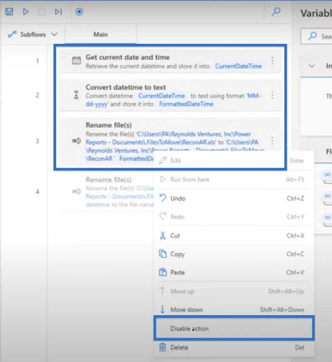Open more options for step 3 Rename file(s)
332x362 pixels.
272,141
